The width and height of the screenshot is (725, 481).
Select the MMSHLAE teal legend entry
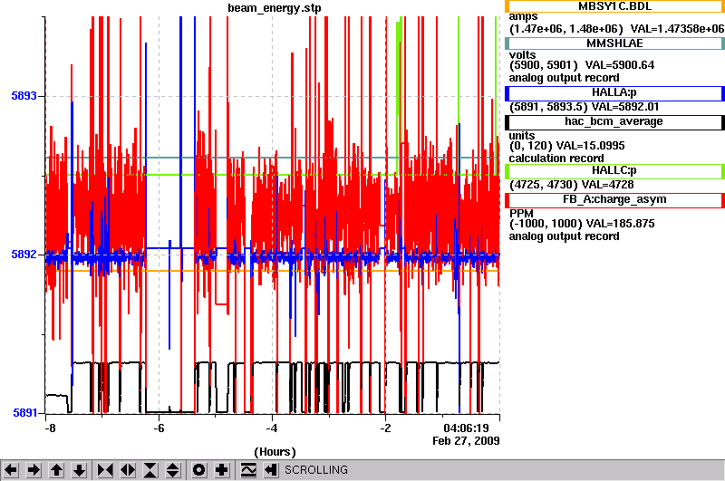(614, 43)
